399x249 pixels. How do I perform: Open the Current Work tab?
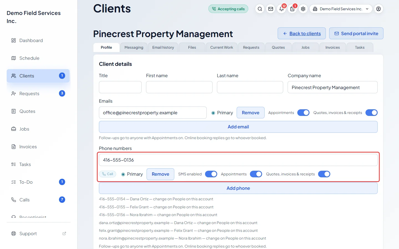pyautogui.click(x=222, y=47)
